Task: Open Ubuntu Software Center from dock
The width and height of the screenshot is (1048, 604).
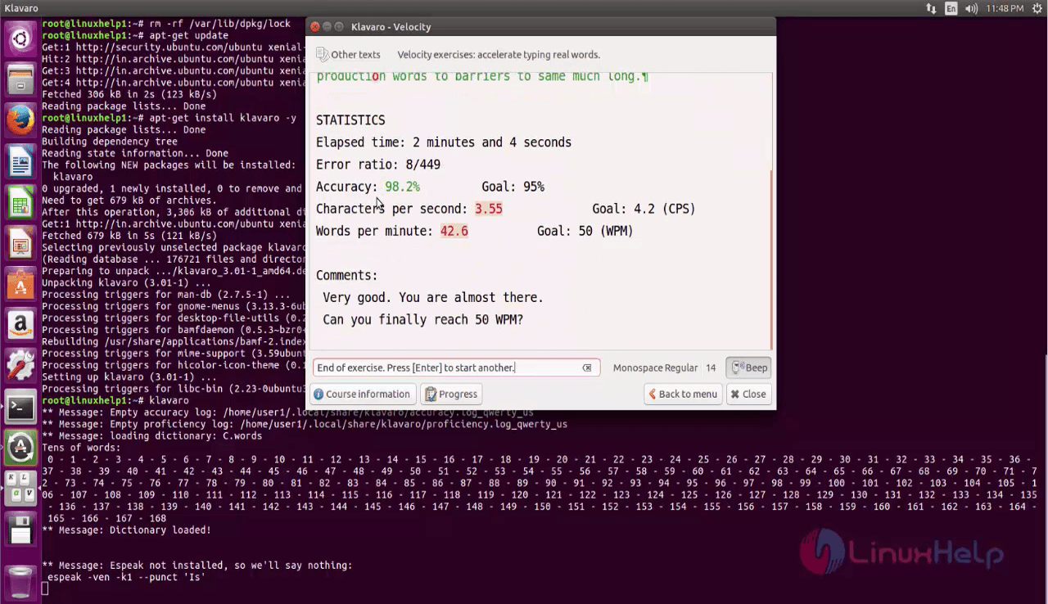Action: [20, 284]
